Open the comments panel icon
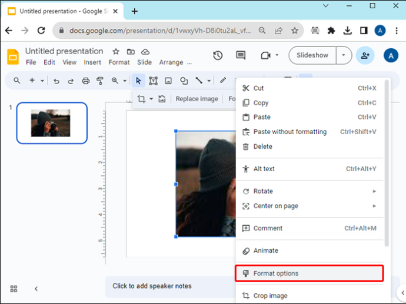The height and width of the screenshot is (304, 406). pos(241,55)
